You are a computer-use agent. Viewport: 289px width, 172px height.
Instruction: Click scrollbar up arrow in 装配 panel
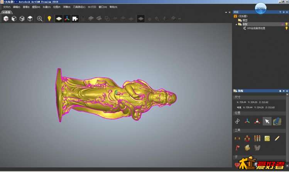[287, 94]
